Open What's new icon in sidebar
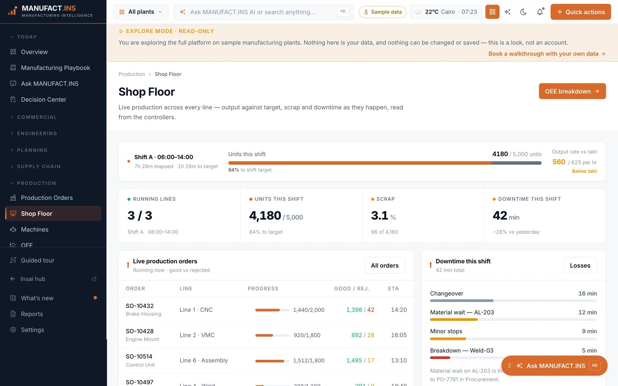Viewport: 618px width, 386px height. coord(13,298)
